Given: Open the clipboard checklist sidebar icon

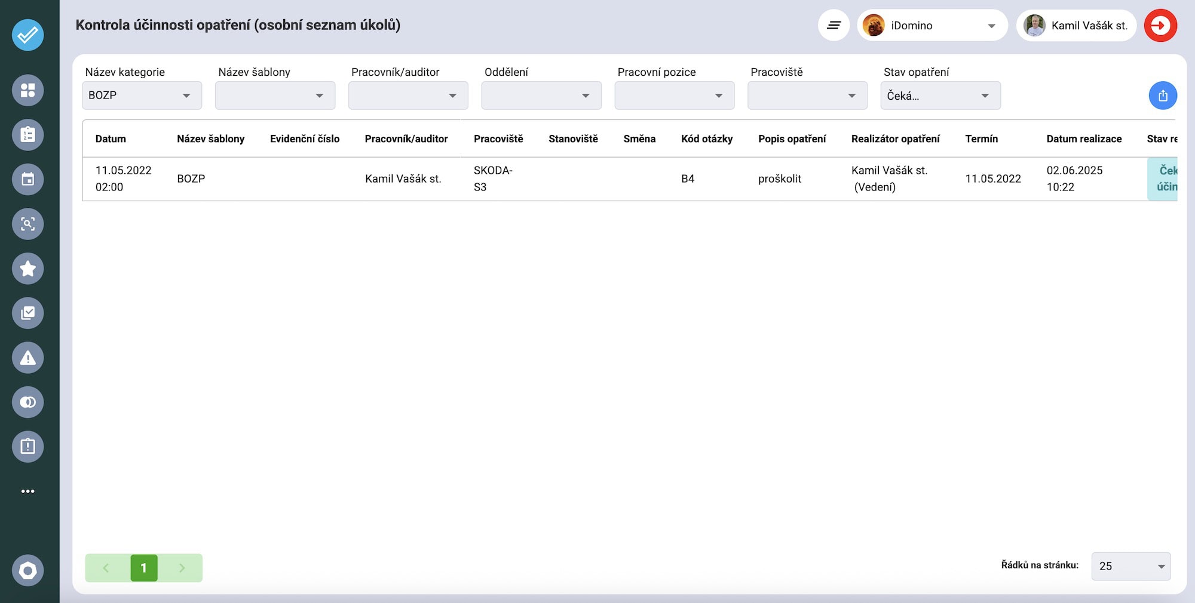Looking at the screenshot, I should tap(28, 135).
